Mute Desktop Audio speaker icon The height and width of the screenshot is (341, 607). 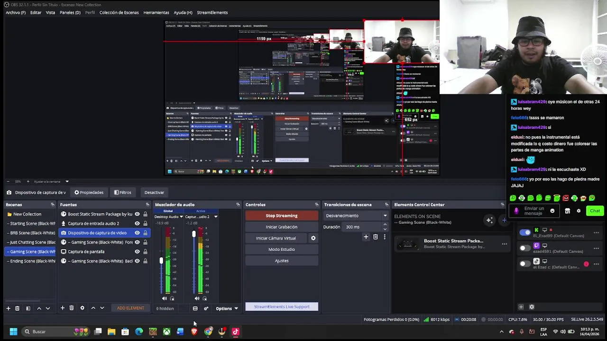pos(164,298)
